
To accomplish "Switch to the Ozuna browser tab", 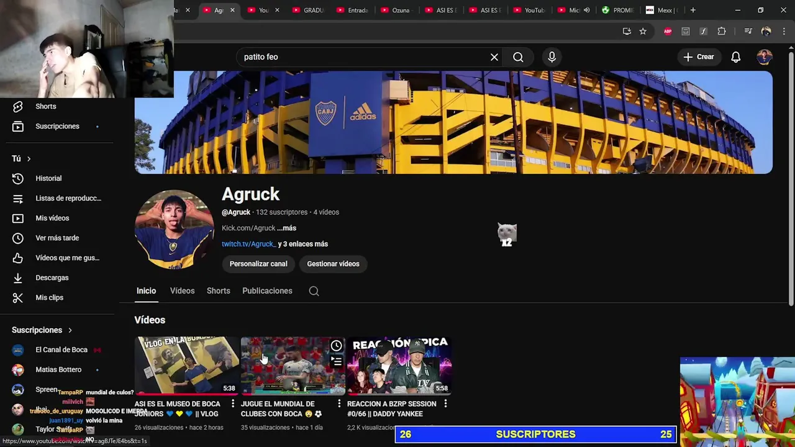I will 396,11.
